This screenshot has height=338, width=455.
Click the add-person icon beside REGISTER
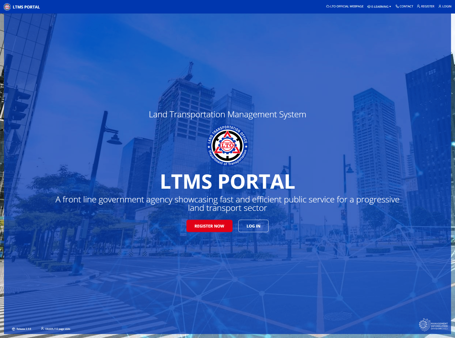click(x=419, y=6)
